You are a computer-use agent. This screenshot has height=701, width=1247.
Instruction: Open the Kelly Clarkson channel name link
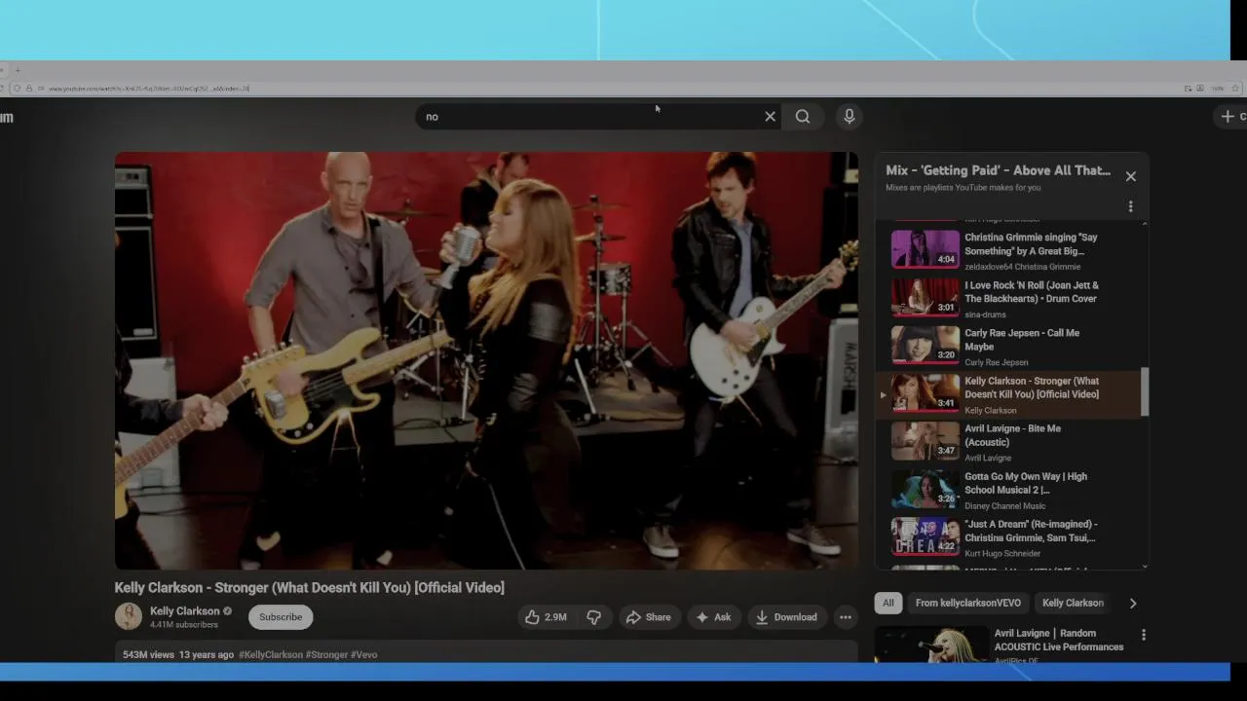(x=184, y=611)
